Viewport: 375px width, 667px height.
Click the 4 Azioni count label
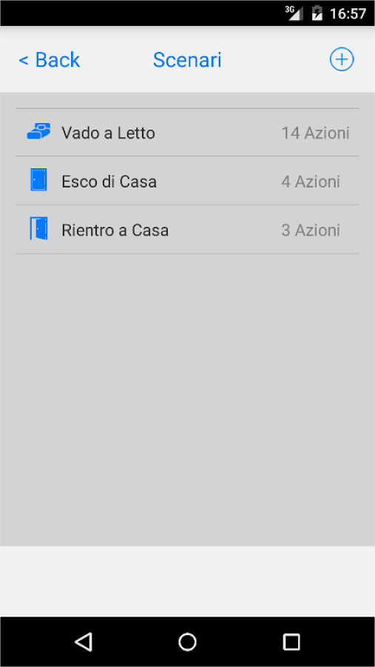click(311, 182)
